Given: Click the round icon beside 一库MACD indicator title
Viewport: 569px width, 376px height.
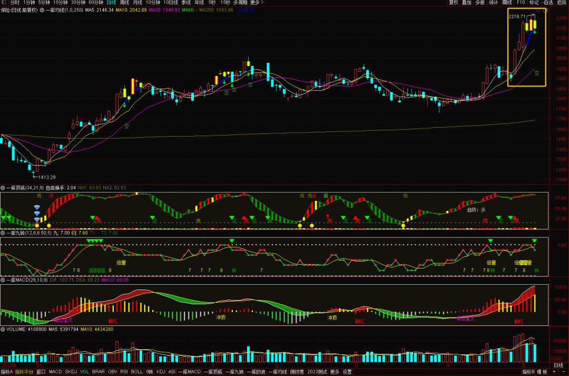Looking at the screenshot, I should click(x=3, y=279).
